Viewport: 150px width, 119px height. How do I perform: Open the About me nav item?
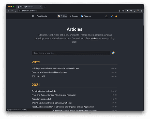[86, 16]
